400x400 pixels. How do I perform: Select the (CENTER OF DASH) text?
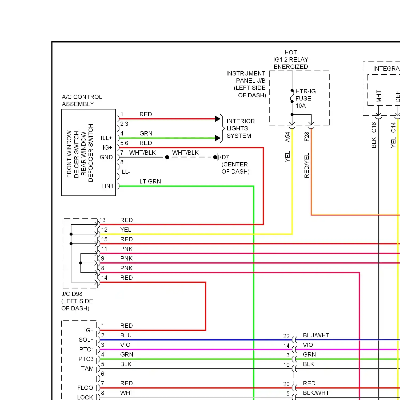(235, 168)
